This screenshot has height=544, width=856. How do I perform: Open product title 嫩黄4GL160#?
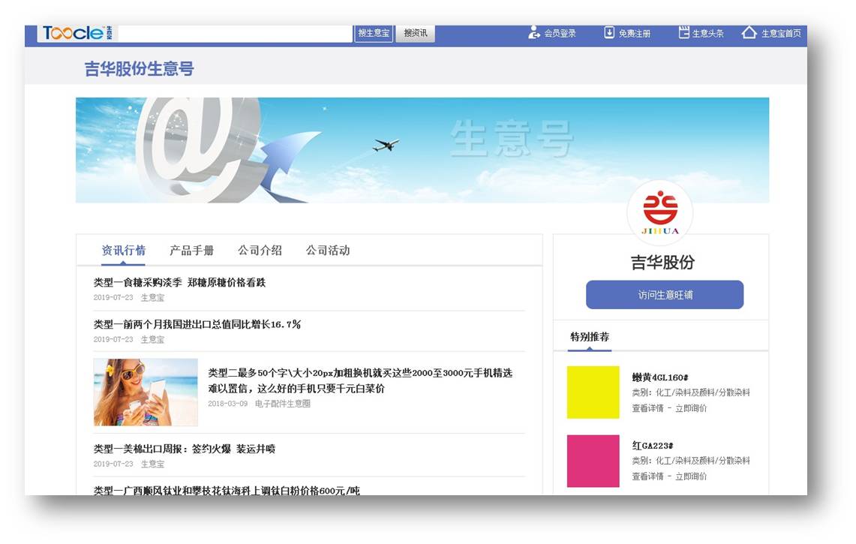click(660, 377)
